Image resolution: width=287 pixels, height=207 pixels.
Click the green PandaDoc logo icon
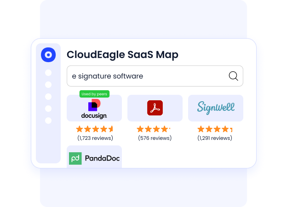[75, 158]
